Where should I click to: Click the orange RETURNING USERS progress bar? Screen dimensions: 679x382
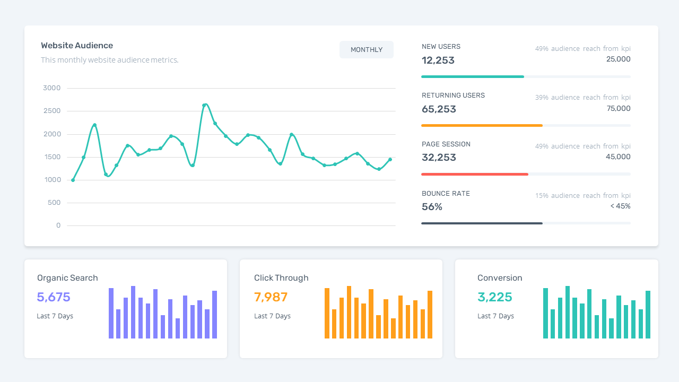click(482, 125)
